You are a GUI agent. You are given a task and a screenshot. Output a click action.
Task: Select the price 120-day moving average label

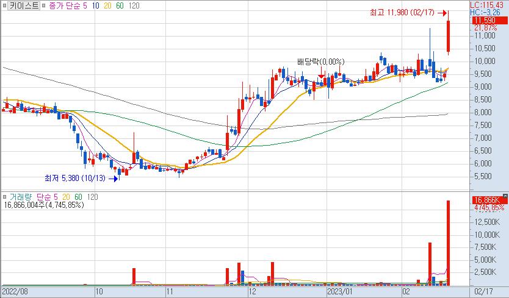[134, 5]
